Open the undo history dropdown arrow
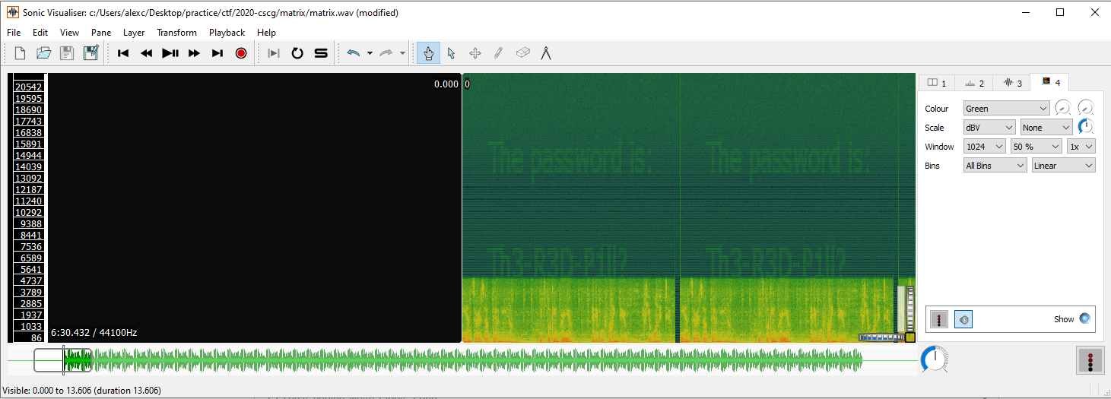 coord(370,53)
